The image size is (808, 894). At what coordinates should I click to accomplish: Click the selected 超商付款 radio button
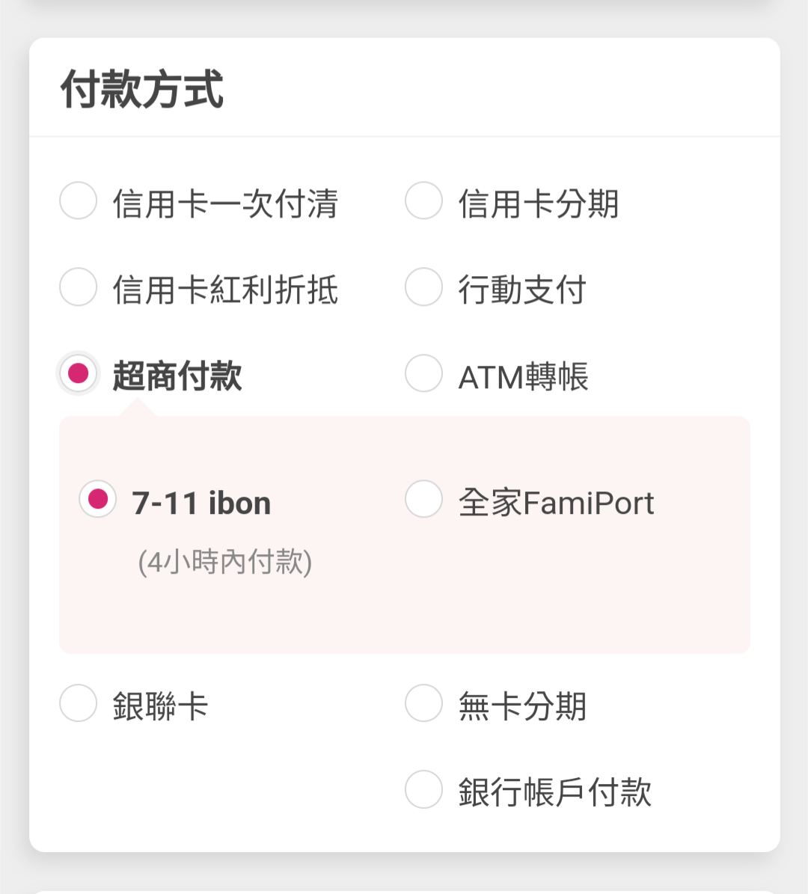(x=79, y=373)
